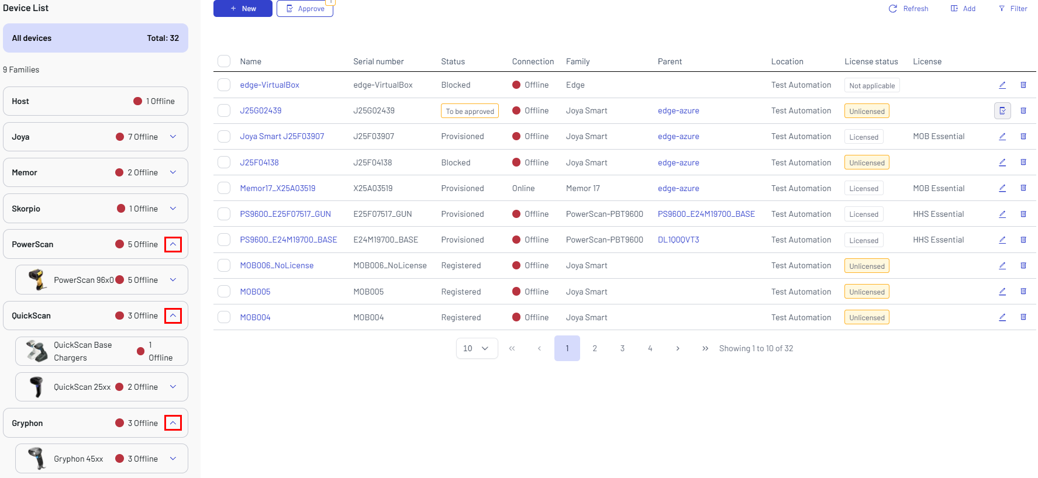Delete MOB006_NoLicense device

click(x=1023, y=265)
